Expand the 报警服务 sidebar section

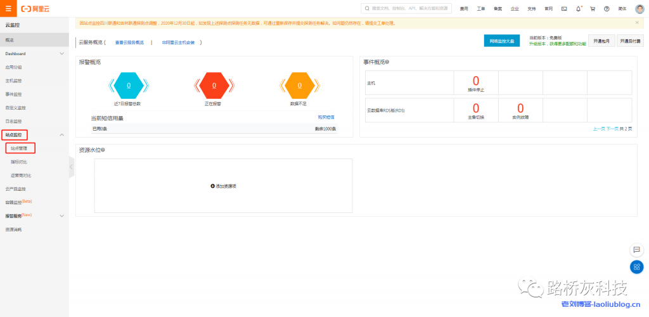coord(61,216)
